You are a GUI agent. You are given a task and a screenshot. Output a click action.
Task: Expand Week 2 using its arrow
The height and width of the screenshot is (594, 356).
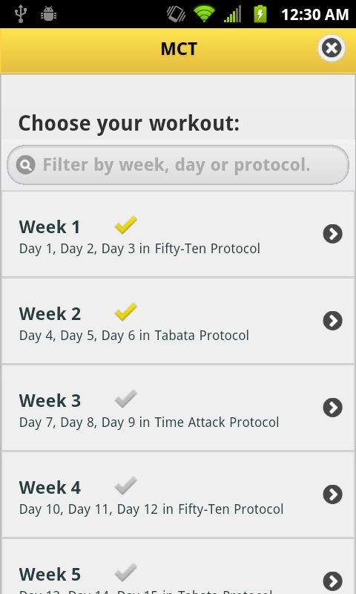332,321
